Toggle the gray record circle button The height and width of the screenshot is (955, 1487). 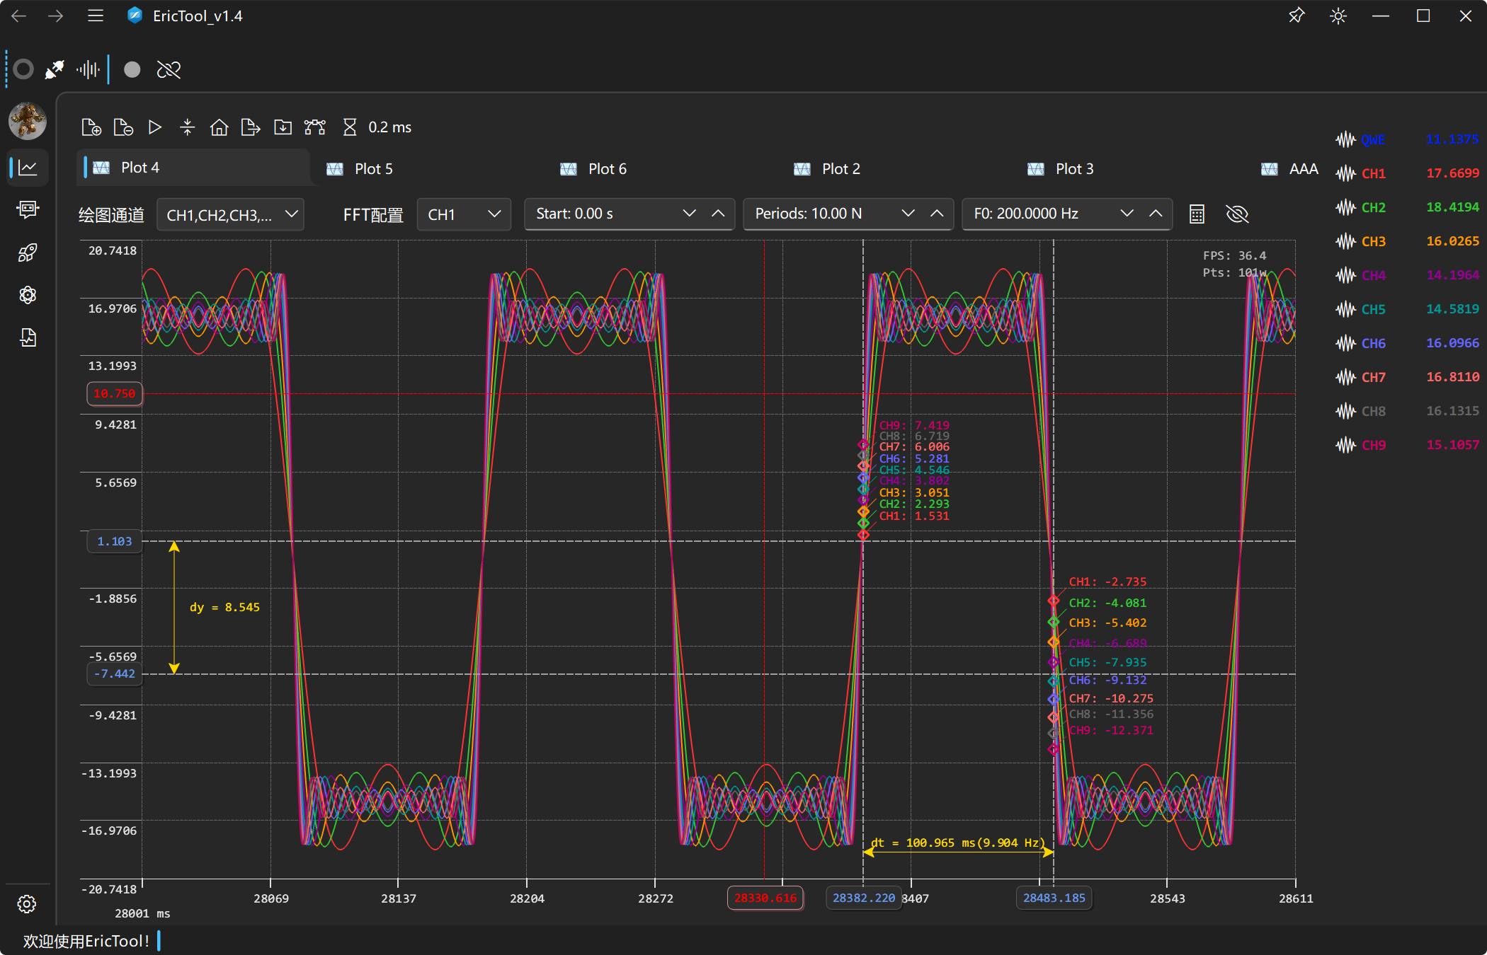[132, 69]
